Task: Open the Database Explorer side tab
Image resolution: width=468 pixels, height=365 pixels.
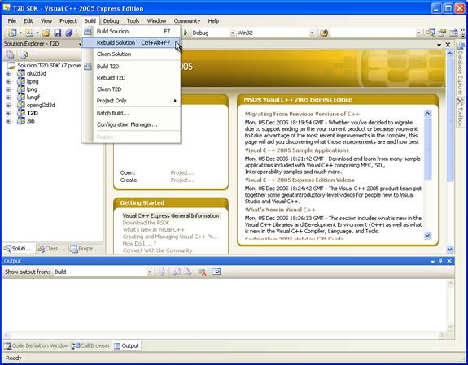Action: tap(461, 69)
